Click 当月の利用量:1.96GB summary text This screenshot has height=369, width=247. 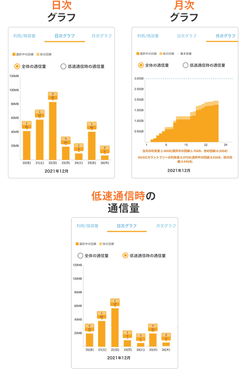(185, 151)
